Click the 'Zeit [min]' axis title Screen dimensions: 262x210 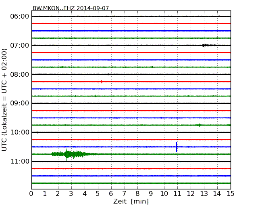131,201
